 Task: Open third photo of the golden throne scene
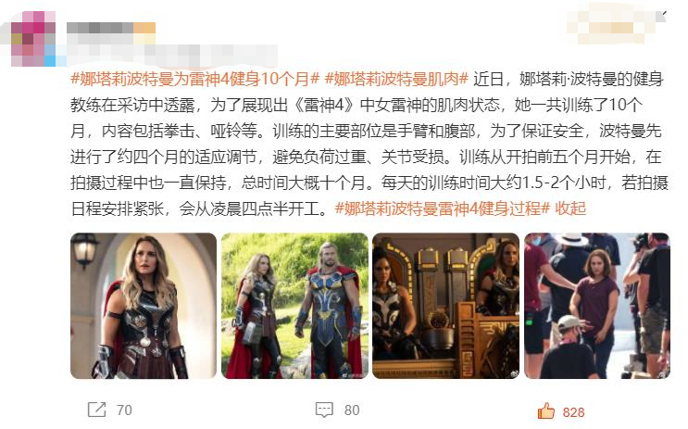pos(445,306)
